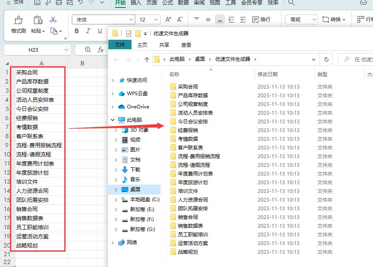The image size is (373, 267).
Task: Align text to top icon
Action: point(197,19)
